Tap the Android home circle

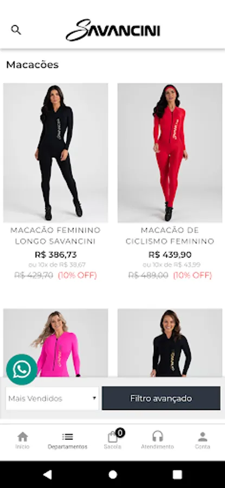[113, 474]
